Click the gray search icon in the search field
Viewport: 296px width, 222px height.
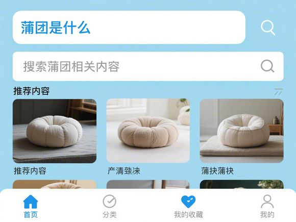(267, 66)
